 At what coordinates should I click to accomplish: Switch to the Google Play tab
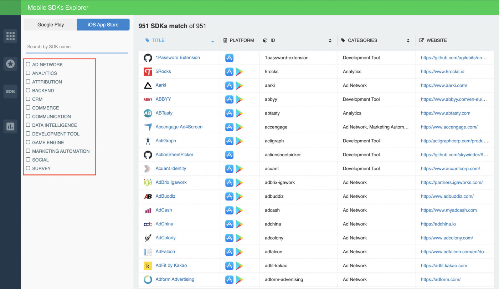point(50,25)
